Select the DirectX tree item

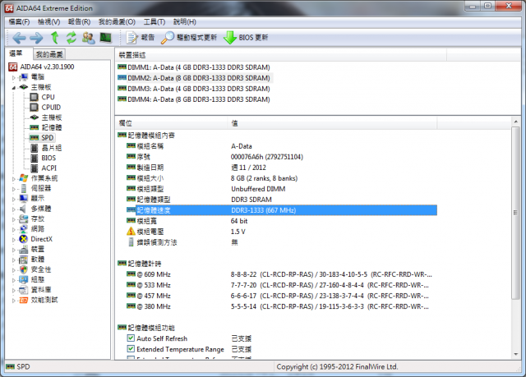pos(41,239)
